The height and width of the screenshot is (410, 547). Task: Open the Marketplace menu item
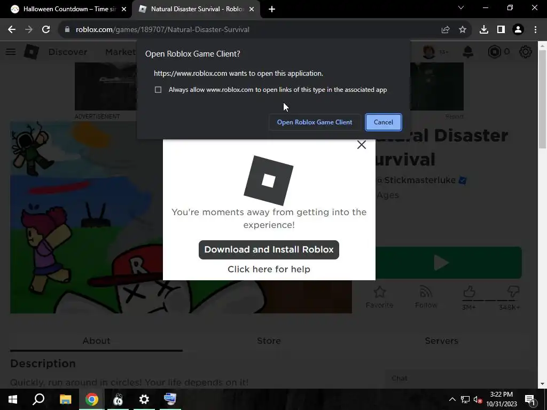click(121, 52)
